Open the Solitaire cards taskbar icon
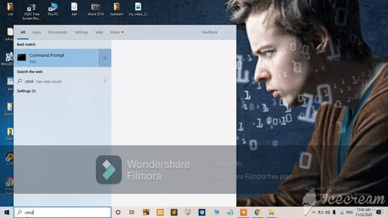The width and height of the screenshot is (388, 218). (x=202, y=213)
